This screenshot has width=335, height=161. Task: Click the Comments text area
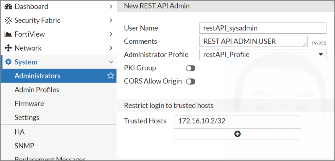[254, 41]
